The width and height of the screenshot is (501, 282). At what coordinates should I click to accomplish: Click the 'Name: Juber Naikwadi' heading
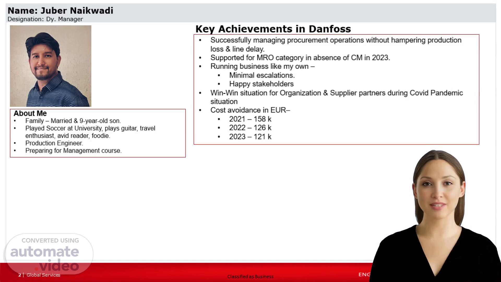[61, 11]
